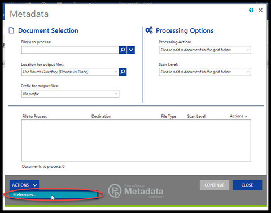Open the Prefix for output files dropdown

(70, 94)
